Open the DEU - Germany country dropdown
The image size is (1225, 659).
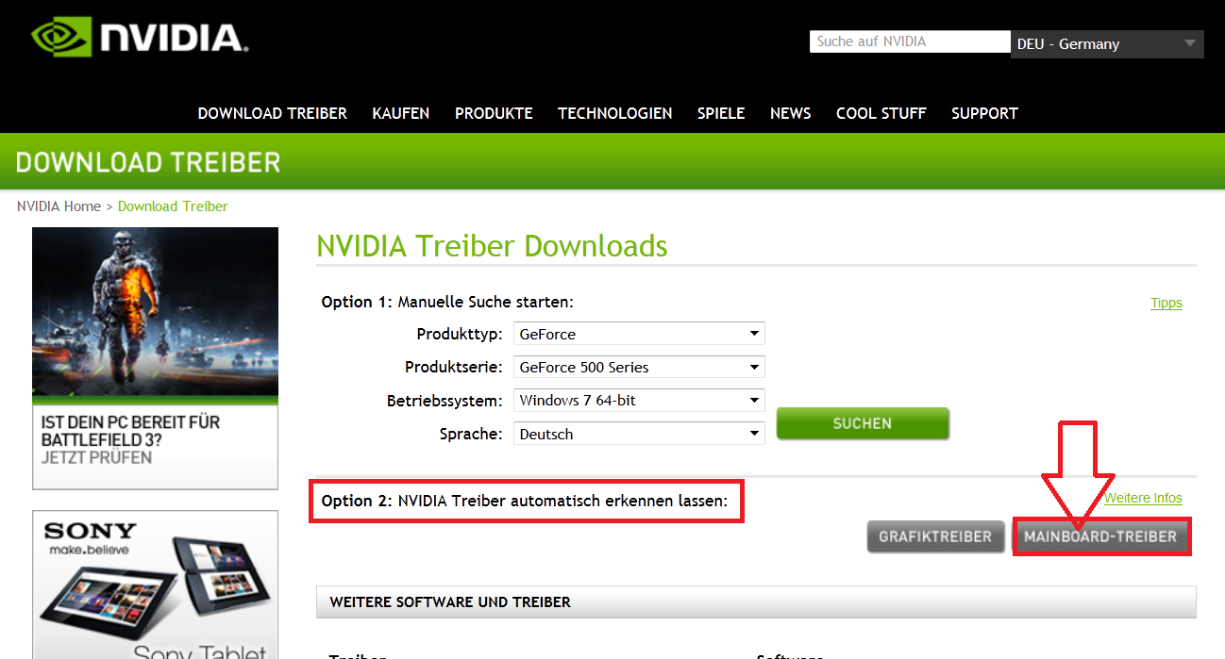point(1107,44)
